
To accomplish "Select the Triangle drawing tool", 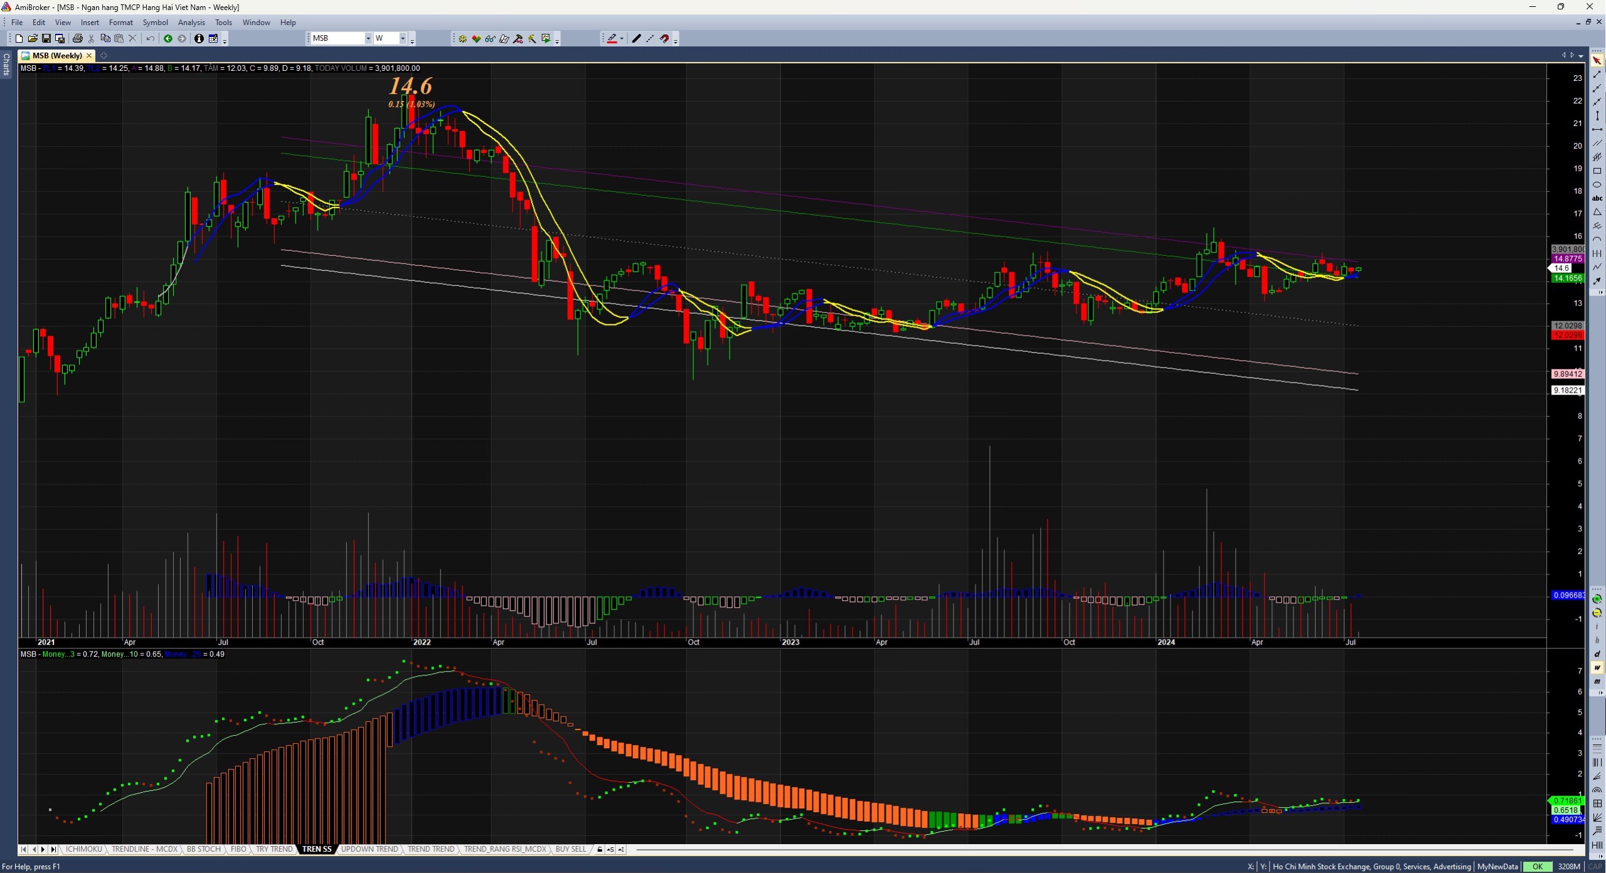I will (x=1597, y=212).
